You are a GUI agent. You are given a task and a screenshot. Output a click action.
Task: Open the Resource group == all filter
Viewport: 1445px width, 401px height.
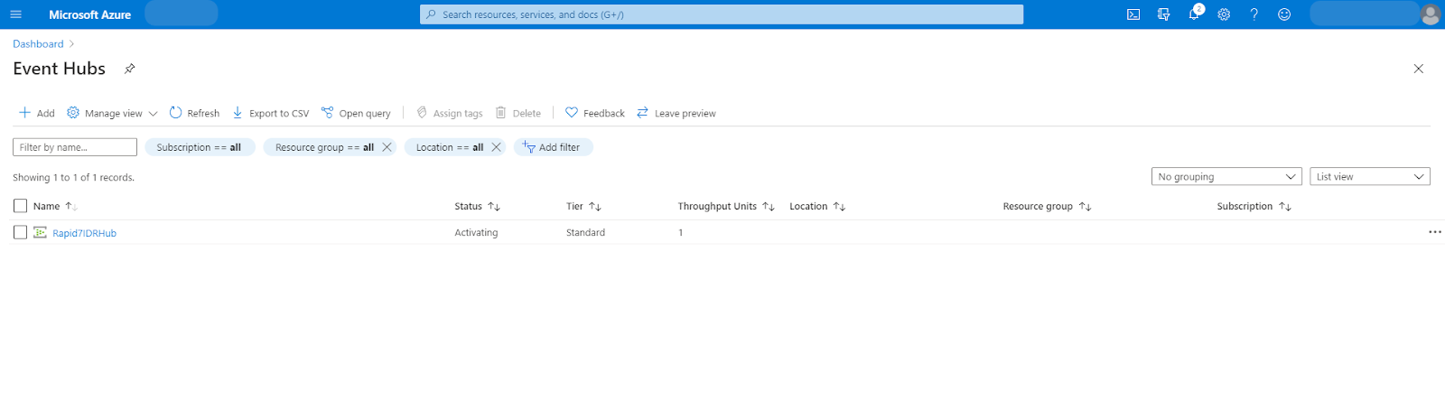[323, 147]
